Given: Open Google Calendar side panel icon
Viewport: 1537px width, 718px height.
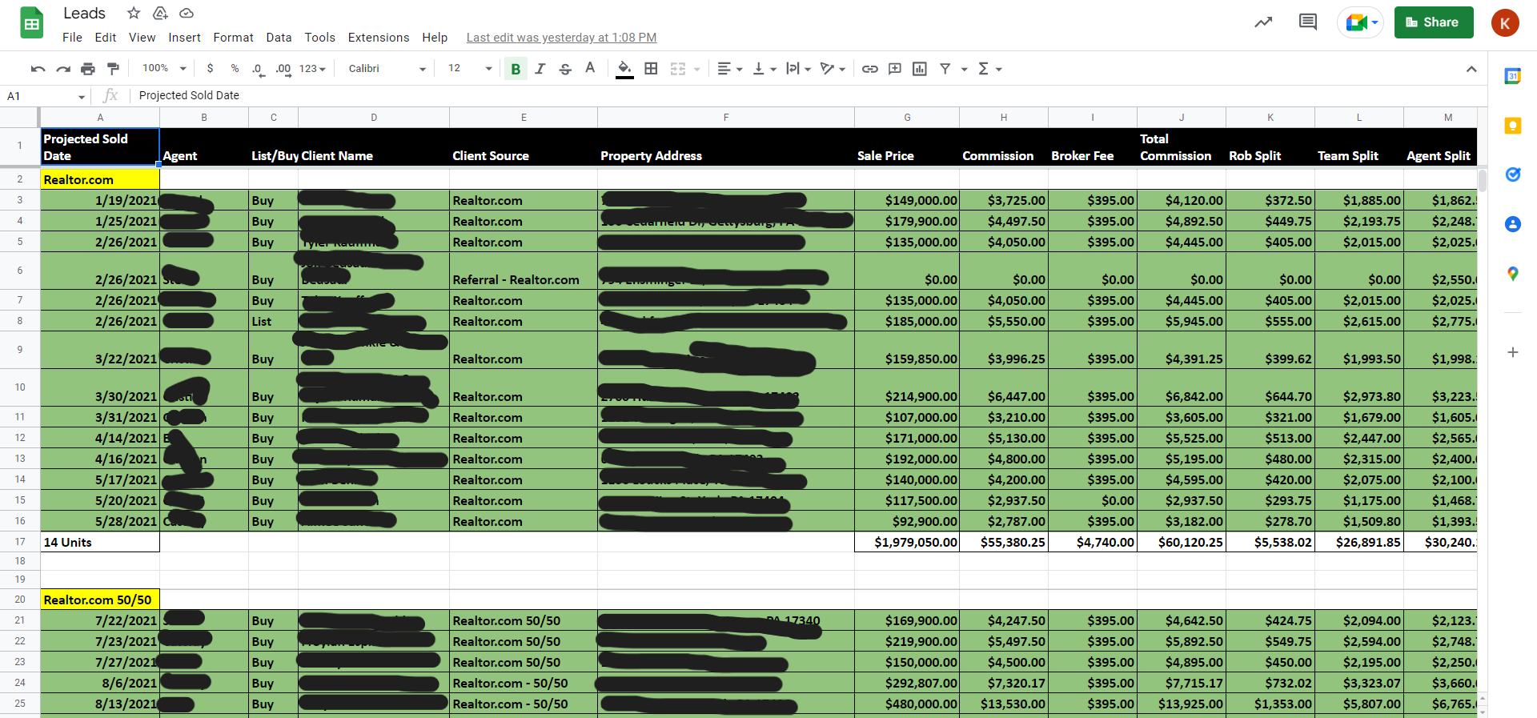Looking at the screenshot, I should 1512,76.
